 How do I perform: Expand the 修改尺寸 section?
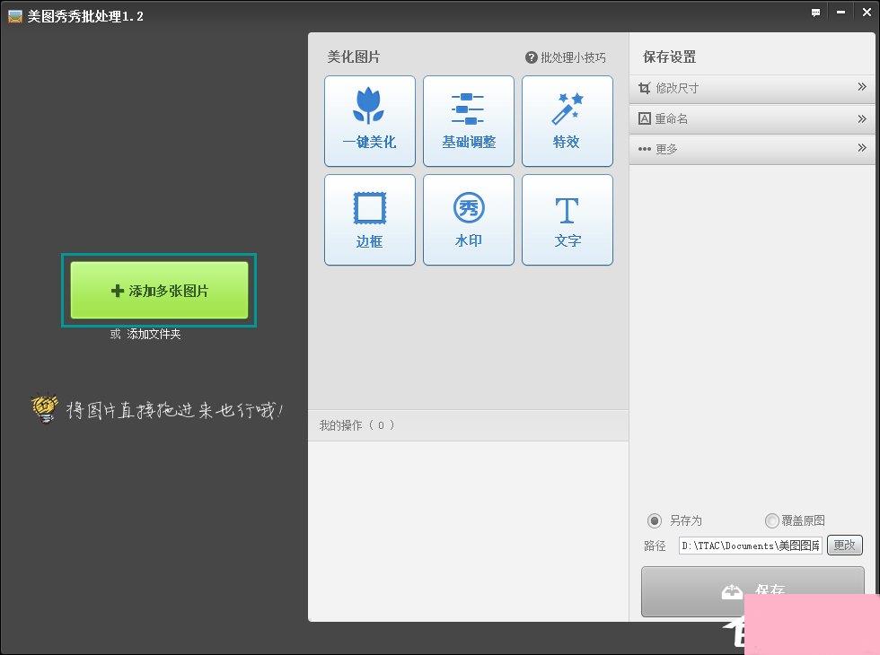click(752, 88)
